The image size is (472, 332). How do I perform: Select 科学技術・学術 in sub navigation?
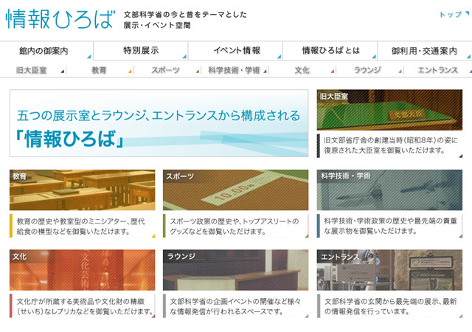coord(234,70)
